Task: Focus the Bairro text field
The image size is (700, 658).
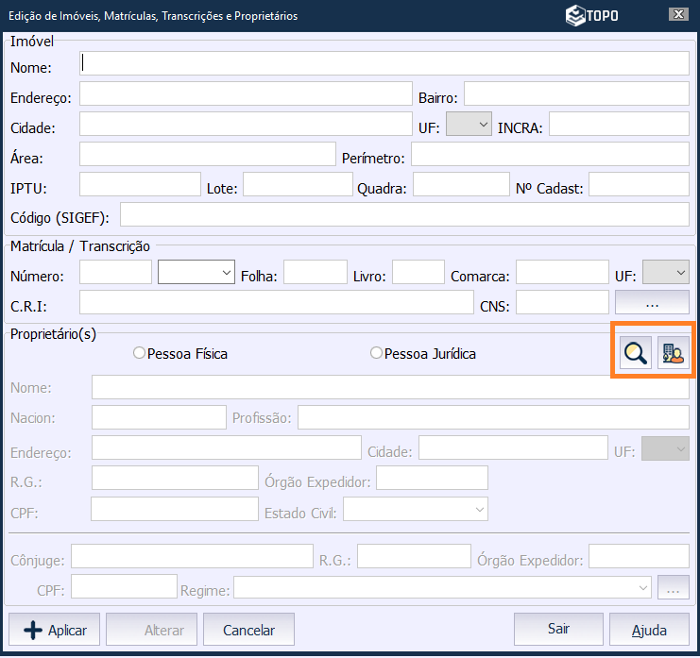Action: coord(576,94)
